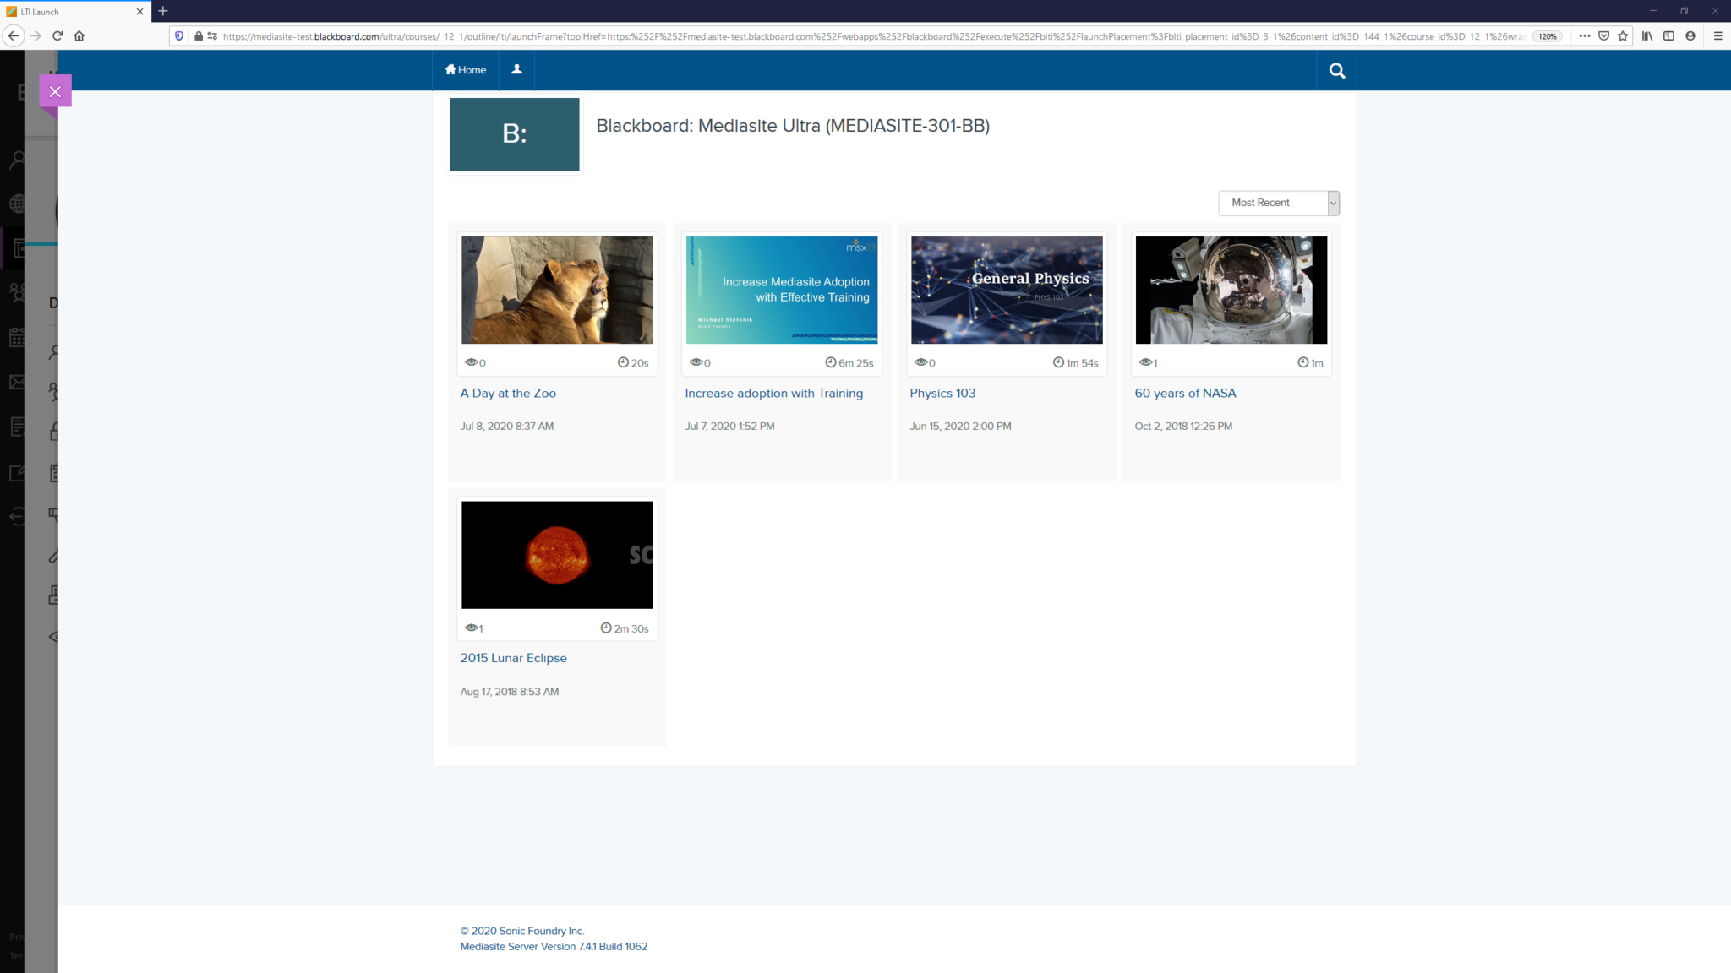The image size is (1731, 973).
Task: Click the eye icon under NASA video
Action: (1145, 362)
